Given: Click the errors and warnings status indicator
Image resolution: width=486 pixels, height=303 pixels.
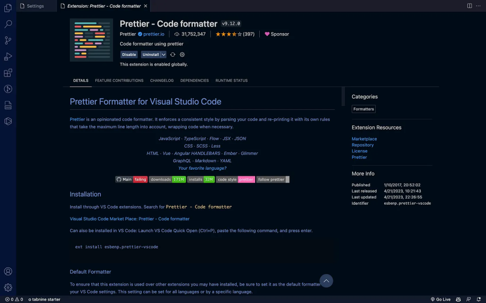Looking at the screenshot, I should tap(14, 299).
